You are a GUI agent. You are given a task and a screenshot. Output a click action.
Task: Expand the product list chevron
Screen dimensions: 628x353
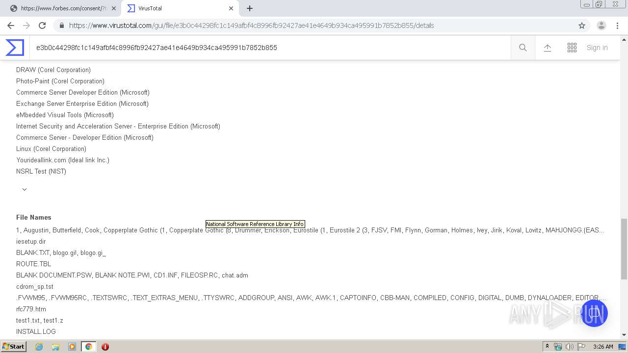click(25, 189)
